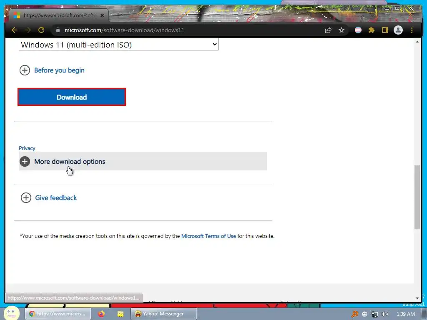Click the blue Download button
The height and width of the screenshot is (320, 427).
tap(72, 97)
